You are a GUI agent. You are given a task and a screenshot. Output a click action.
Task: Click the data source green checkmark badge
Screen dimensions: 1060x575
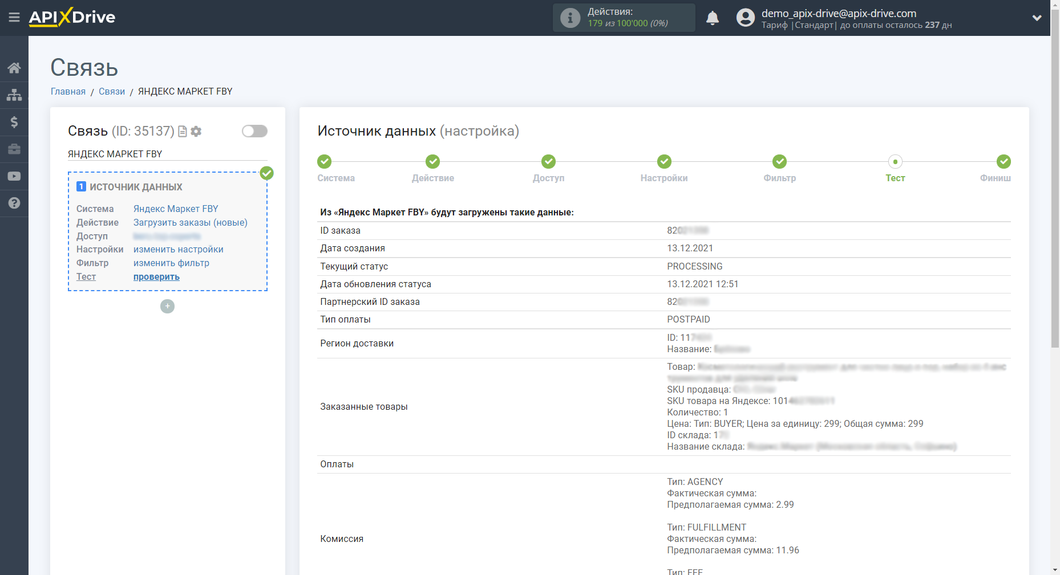coord(266,173)
